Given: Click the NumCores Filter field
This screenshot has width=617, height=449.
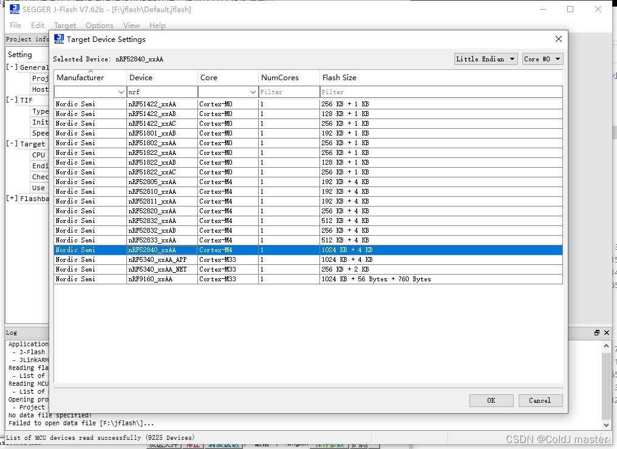Looking at the screenshot, I should point(289,92).
